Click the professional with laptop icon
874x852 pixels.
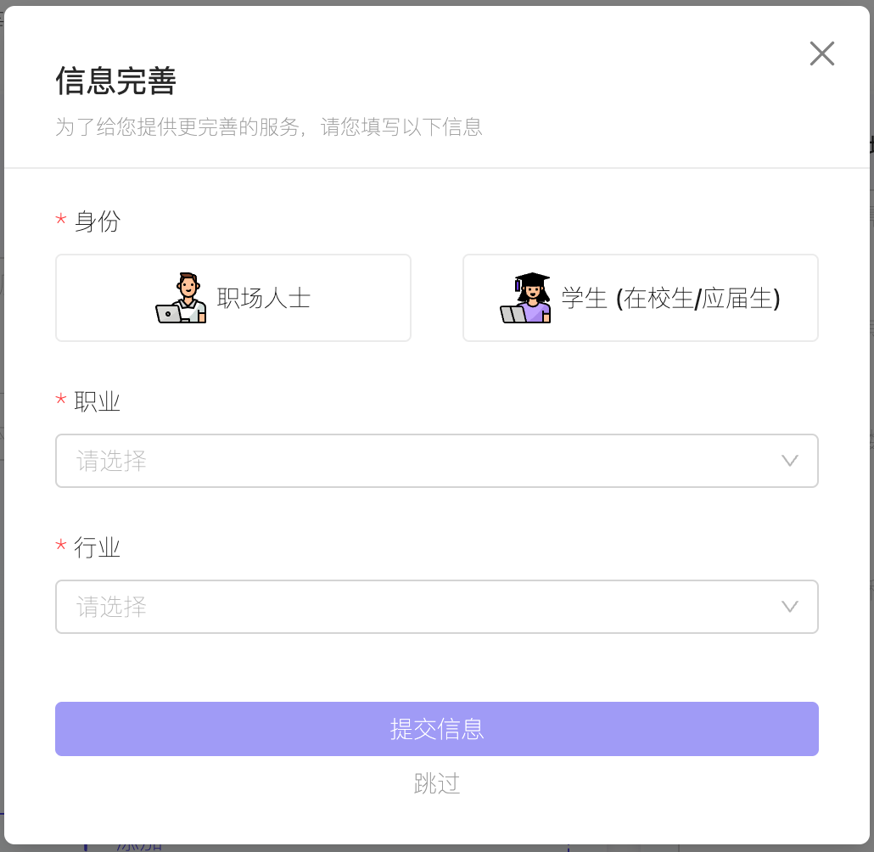tap(181, 299)
